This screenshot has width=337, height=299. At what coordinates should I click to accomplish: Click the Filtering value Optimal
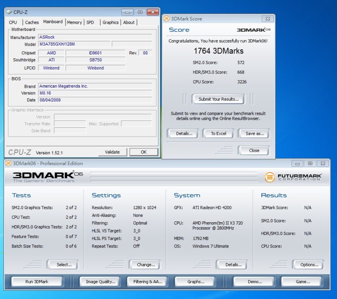click(140, 223)
